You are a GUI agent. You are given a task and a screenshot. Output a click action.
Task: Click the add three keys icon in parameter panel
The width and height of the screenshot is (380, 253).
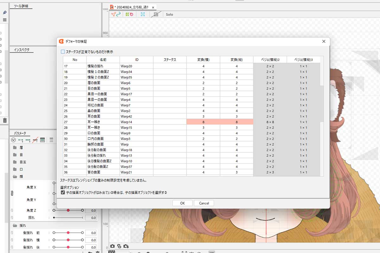tap(28, 140)
